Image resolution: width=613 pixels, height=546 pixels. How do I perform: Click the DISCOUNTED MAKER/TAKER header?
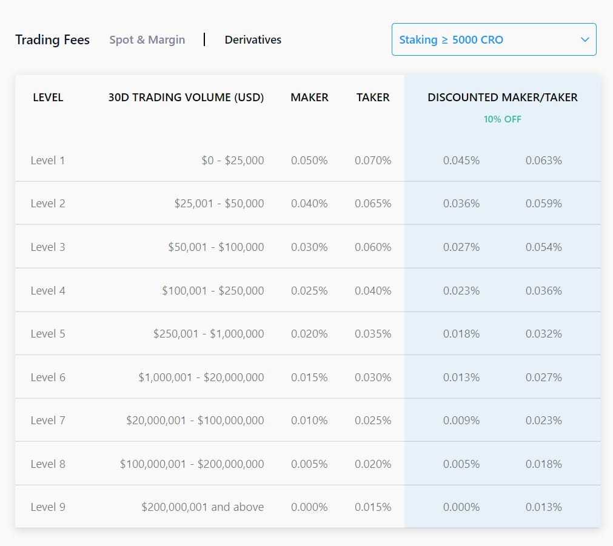coord(503,98)
